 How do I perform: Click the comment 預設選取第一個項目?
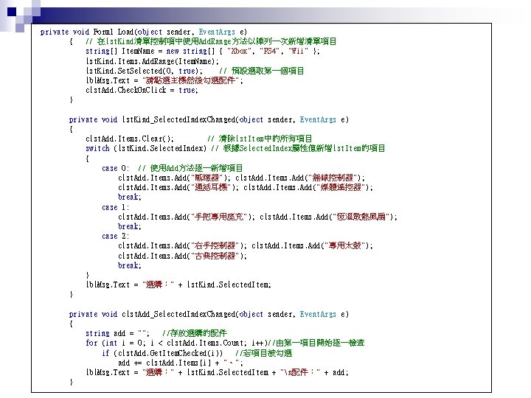(x=261, y=71)
